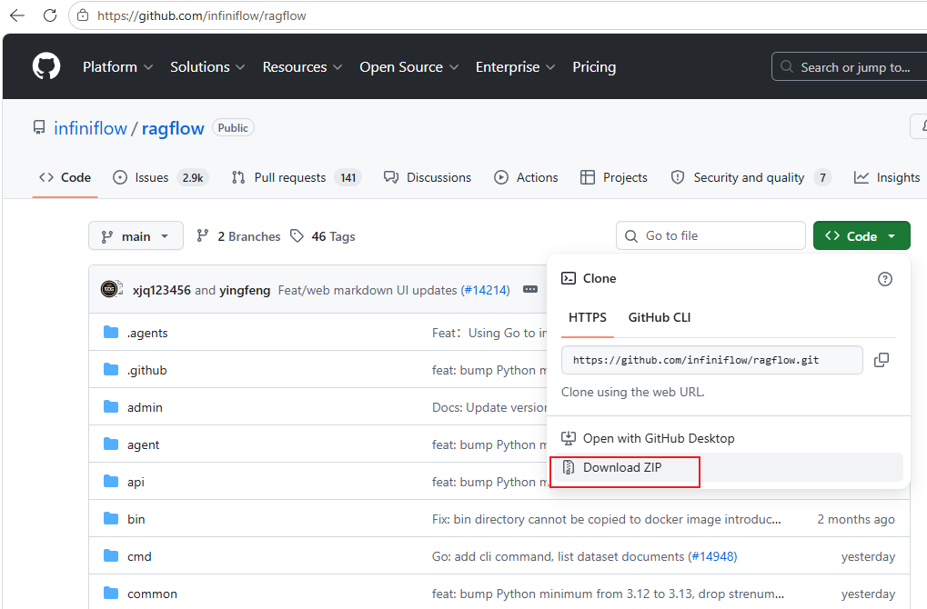Open the Pricing page

coord(594,66)
